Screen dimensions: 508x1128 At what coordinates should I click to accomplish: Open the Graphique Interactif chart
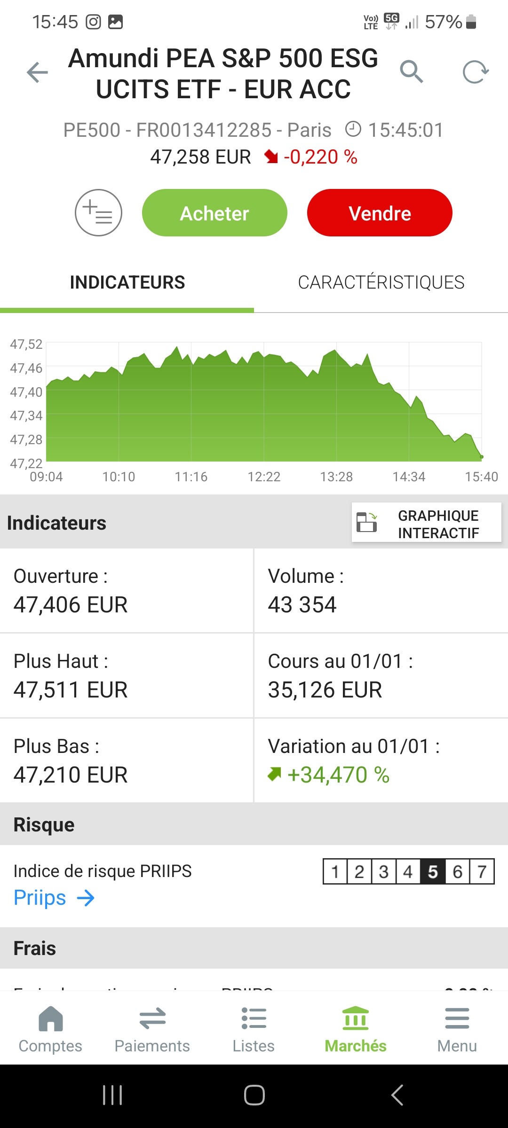[x=426, y=523]
